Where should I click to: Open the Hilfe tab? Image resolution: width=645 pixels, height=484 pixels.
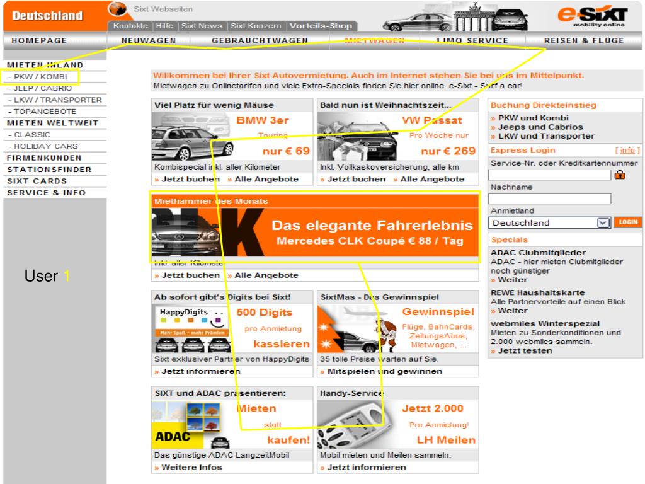pyautogui.click(x=164, y=25)
